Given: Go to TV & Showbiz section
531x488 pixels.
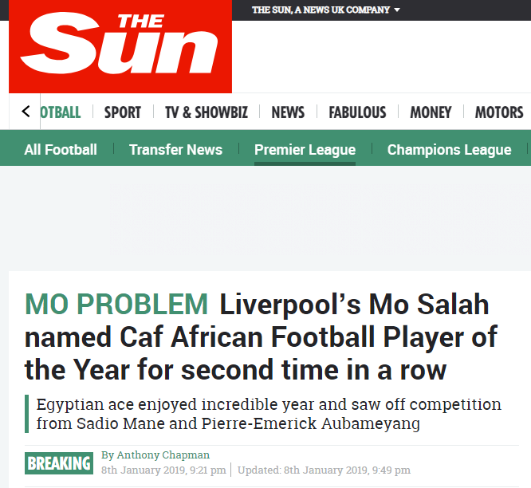Looking at the screenshot, I should [206, 112].
